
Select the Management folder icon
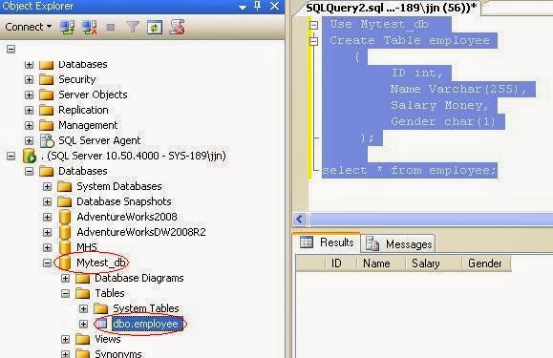(47, 125)
